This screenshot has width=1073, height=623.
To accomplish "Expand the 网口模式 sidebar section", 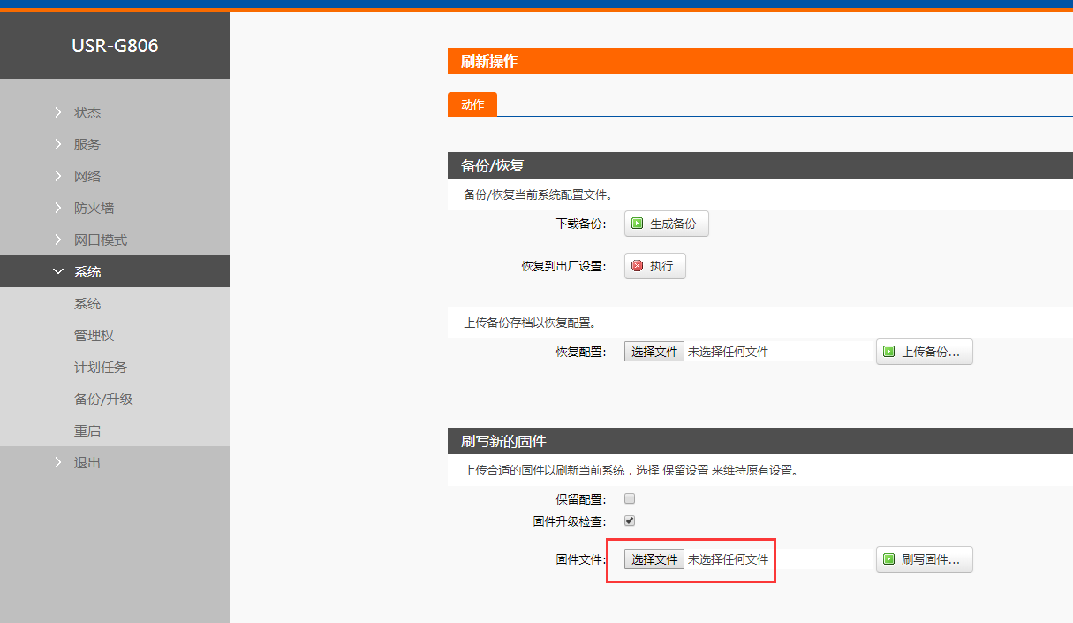I will (100, 239).
